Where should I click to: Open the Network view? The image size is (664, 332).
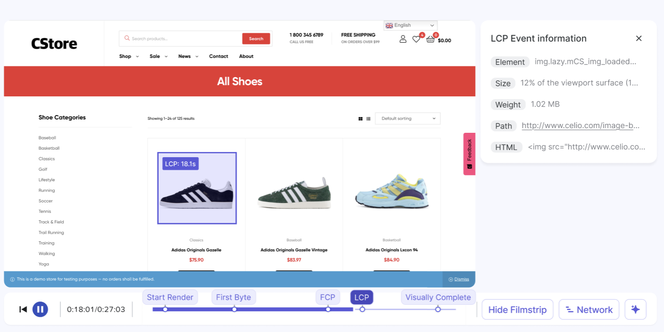coord(589,310)
